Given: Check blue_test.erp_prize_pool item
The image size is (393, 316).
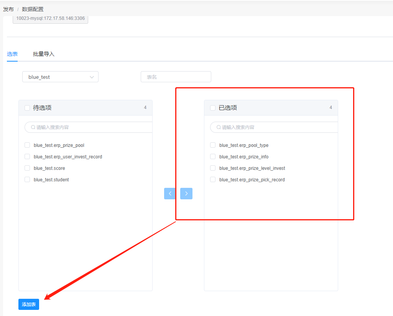Looking at the screenshot, I should [27, 145].
